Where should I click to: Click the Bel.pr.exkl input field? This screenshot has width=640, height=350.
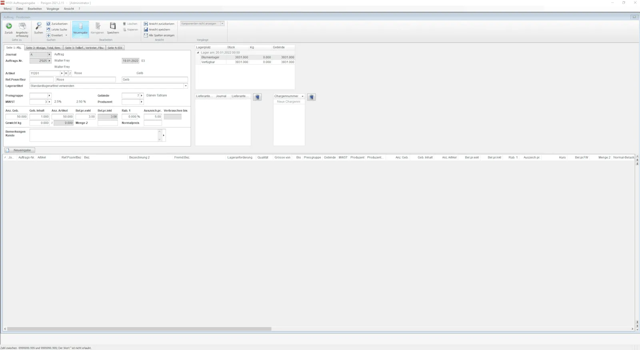pos(86,117)
